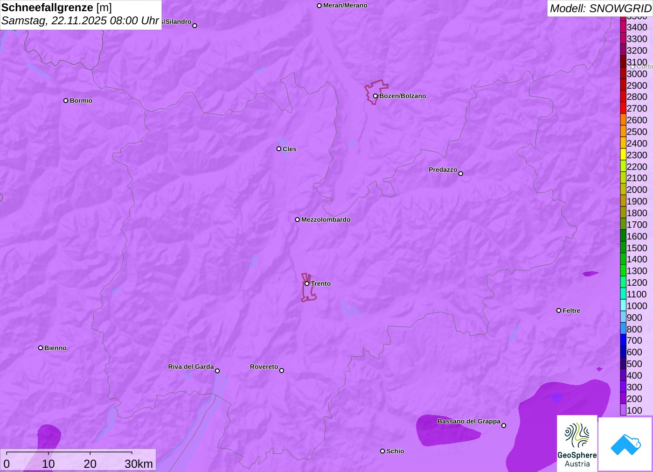Click the 3400 legend value
Screen dimensions: 653x472
tap(637, 27)
